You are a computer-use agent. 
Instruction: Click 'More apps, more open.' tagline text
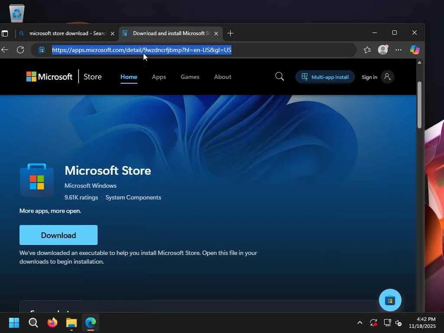coord(50,211)
